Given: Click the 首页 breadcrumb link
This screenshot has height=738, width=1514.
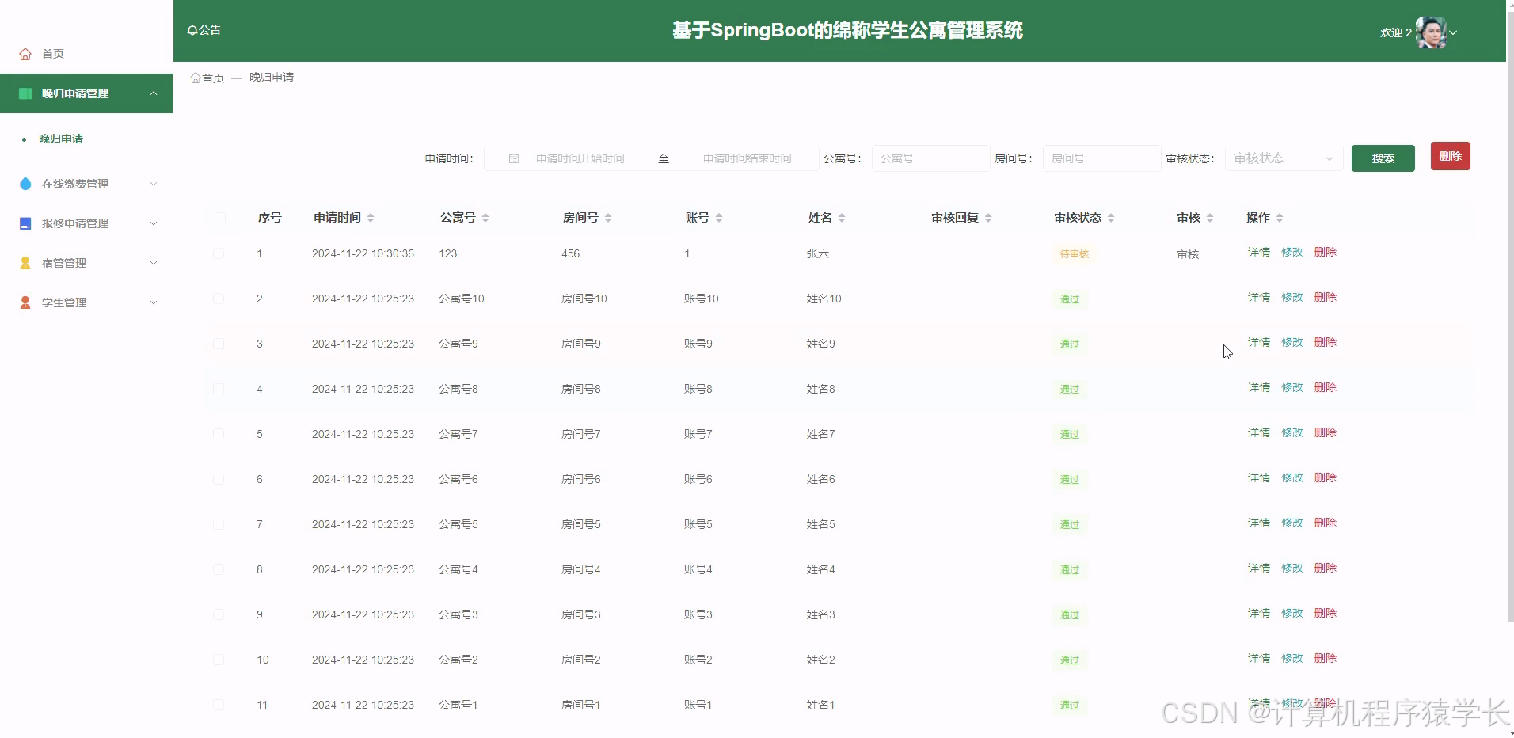Looking at the screenshot, I should 212,78.
